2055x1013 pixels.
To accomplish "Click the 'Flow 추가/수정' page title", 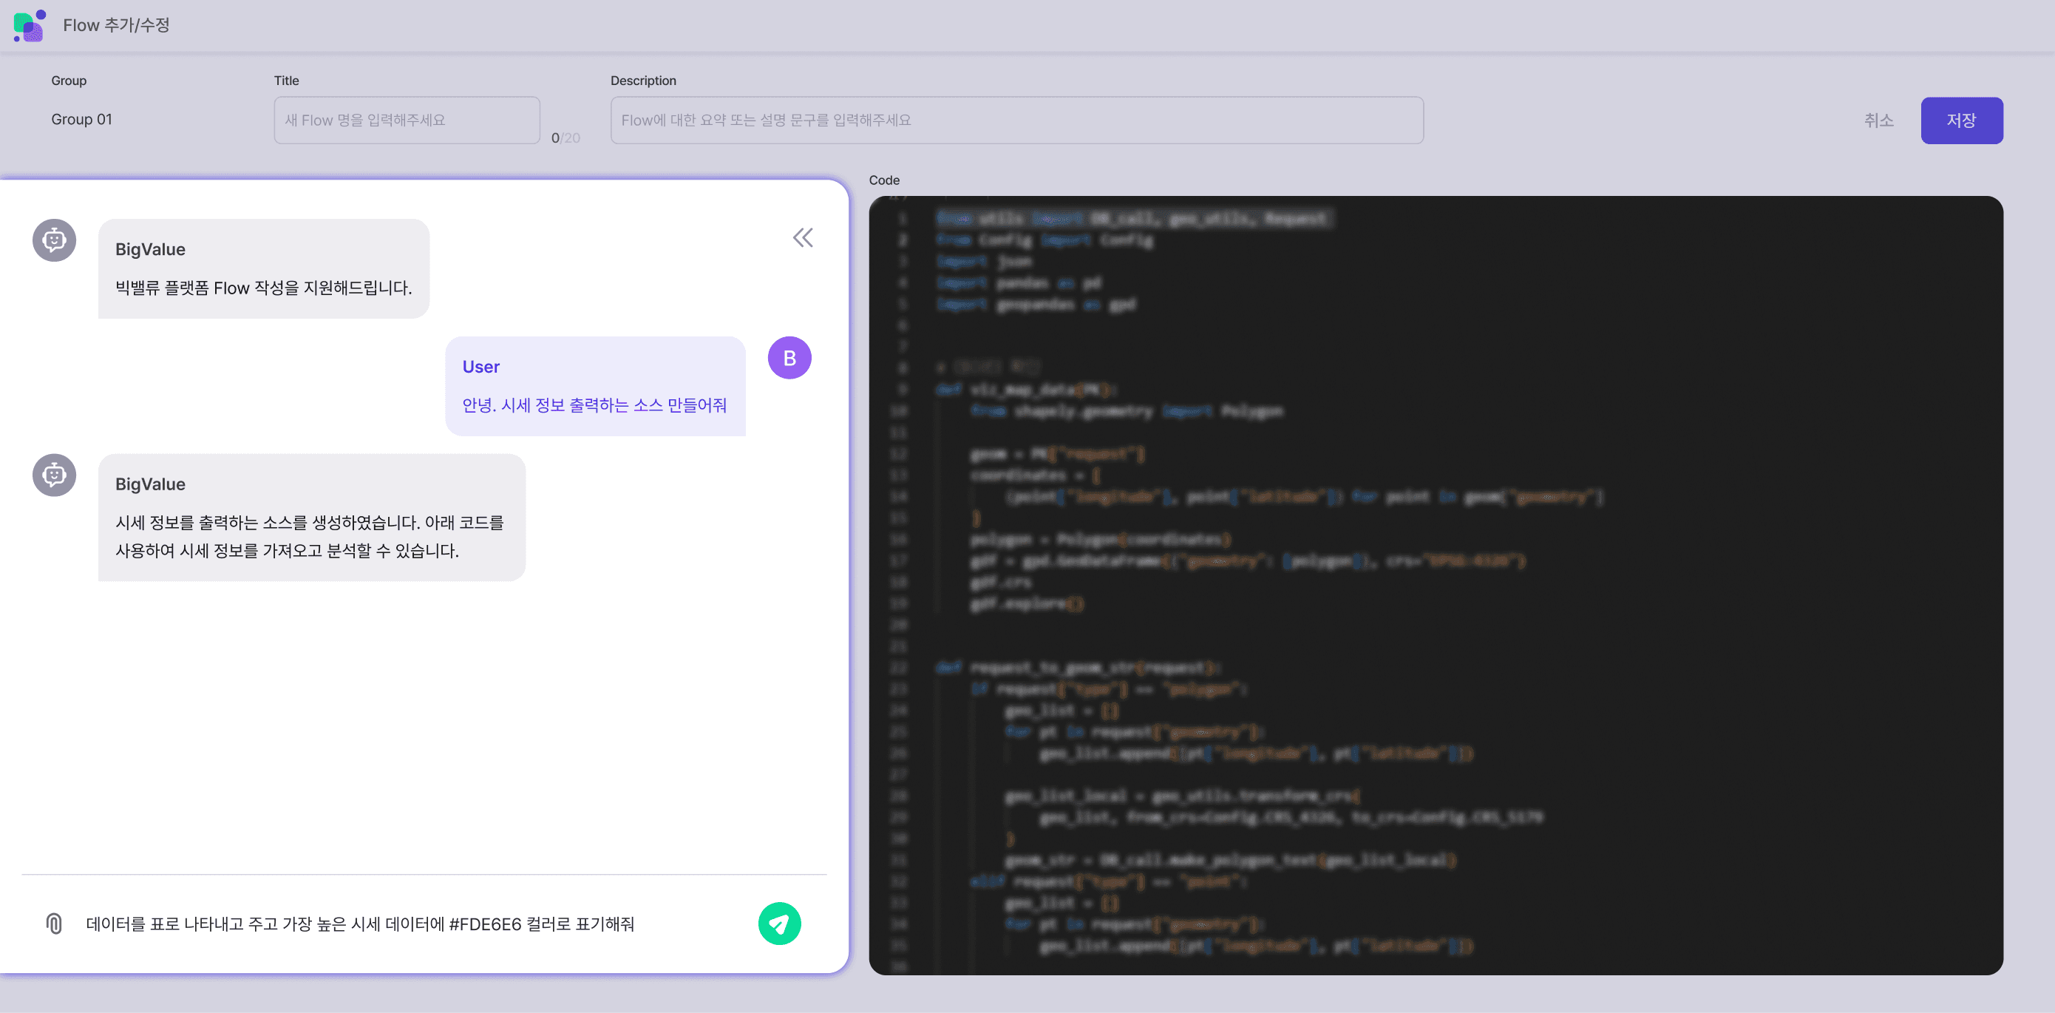I will point(117,24).
